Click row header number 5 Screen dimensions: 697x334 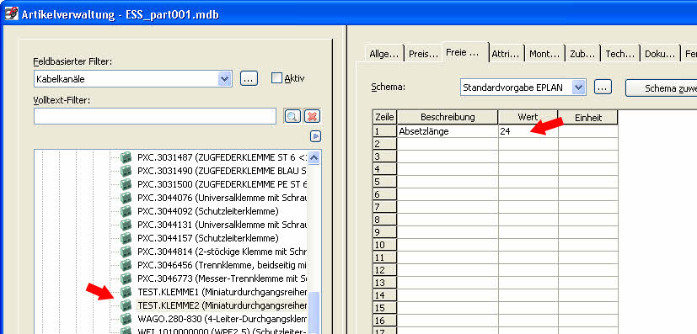pyautogui.click(x=384, y=182)
